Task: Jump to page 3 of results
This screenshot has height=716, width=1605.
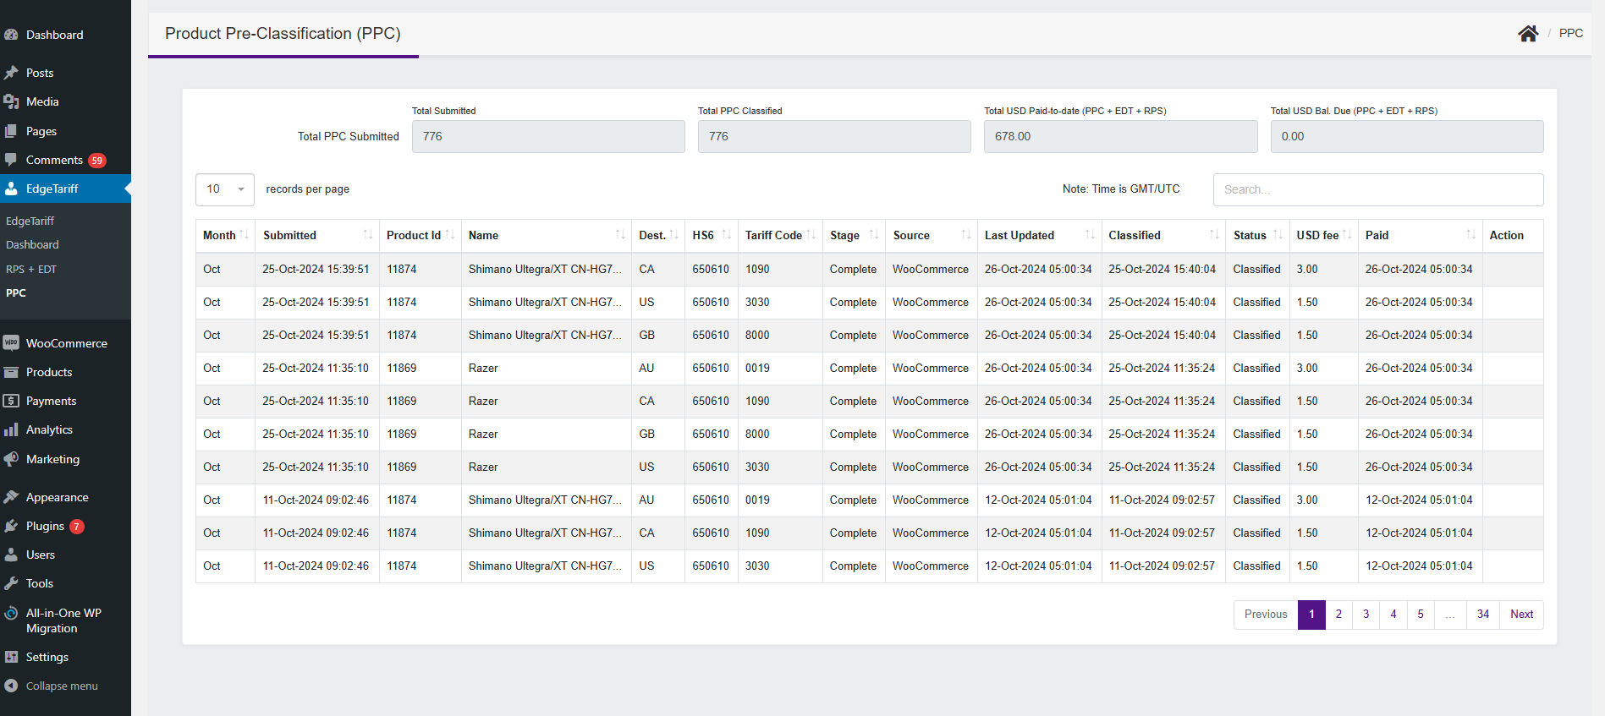Action: tap(1366, 615)
